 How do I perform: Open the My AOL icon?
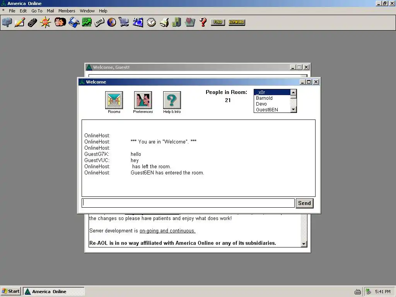click(138, 22)
